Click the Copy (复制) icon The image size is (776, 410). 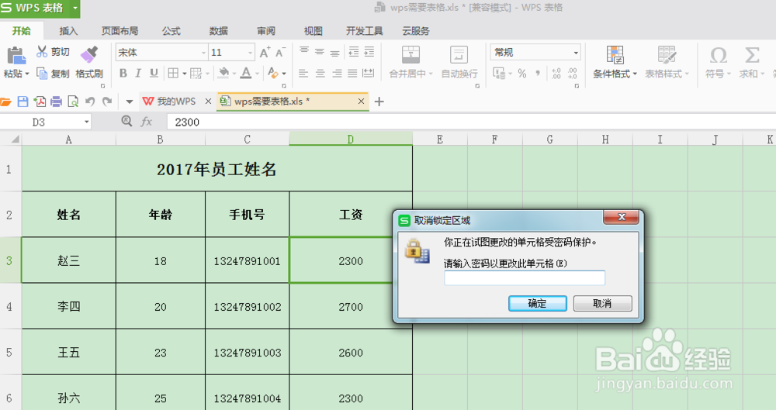point(42,74)
